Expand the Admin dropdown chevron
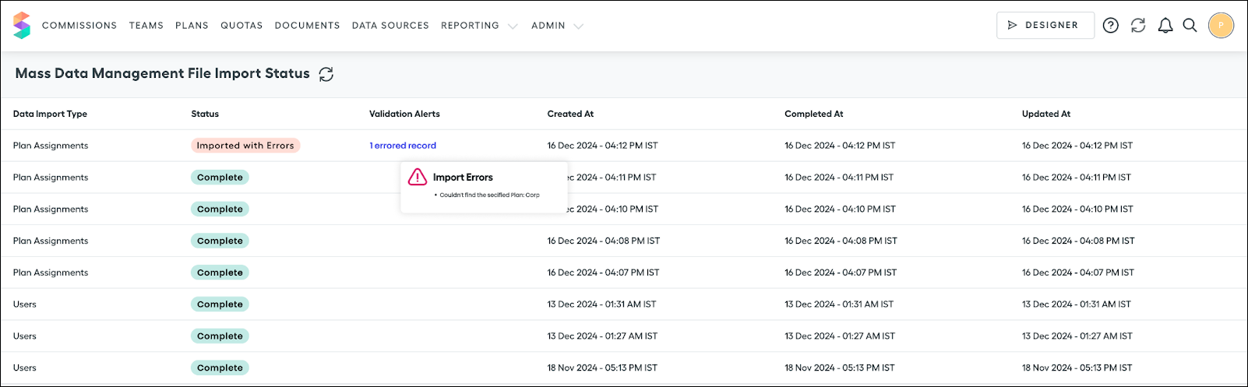Screen dimensions: 1248x387 point(578,26)
